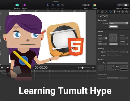The image size is (130, 101).
Task: Click the Padding input field
Action: pos(123,44)
